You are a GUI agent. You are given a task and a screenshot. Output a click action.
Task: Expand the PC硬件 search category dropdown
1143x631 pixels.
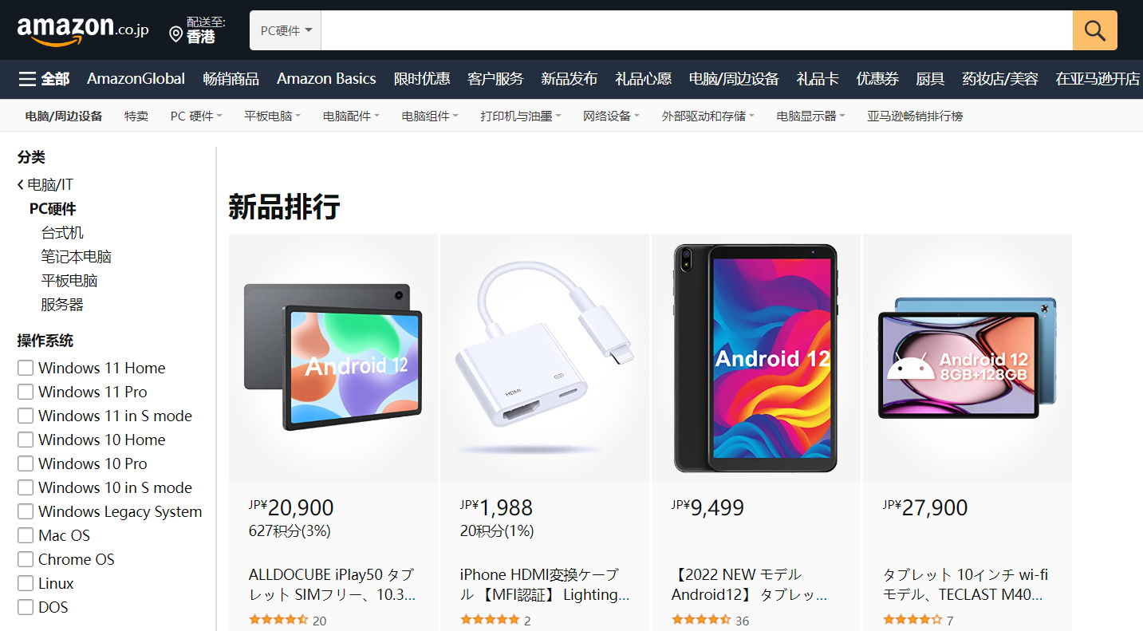click(286, 30)
